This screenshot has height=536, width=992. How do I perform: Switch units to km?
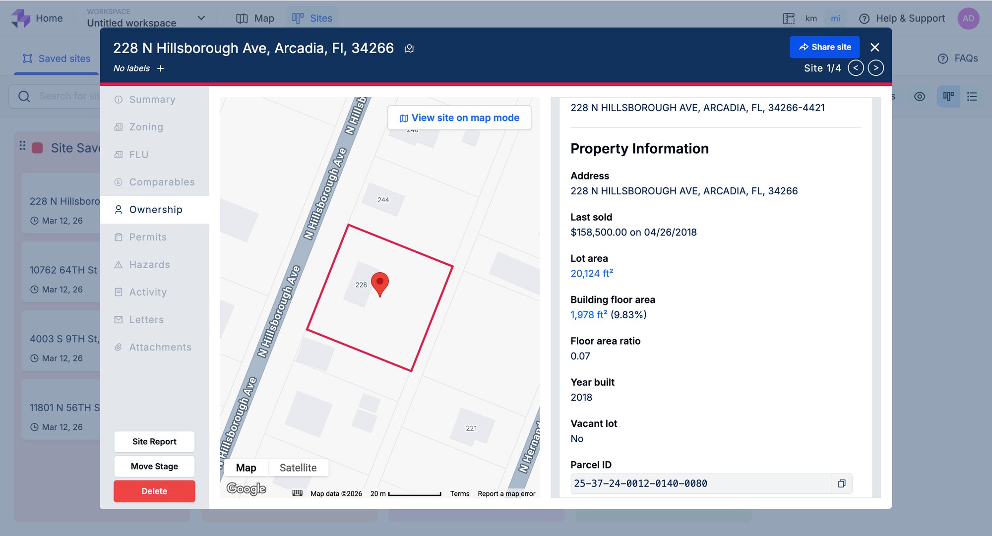(x=811, y=18)
